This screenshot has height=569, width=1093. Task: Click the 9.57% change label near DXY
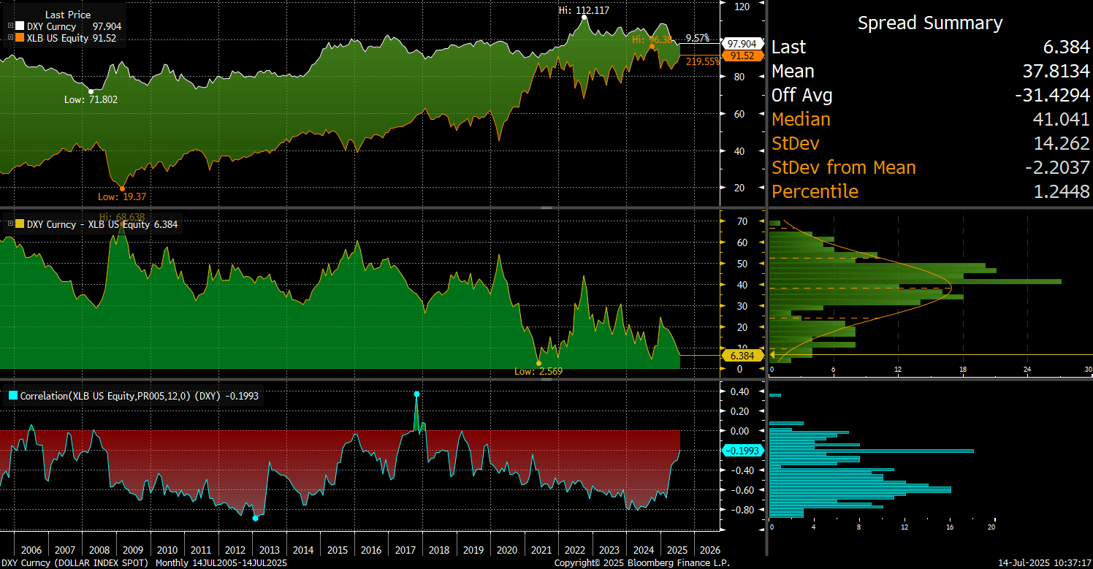(698, 38)
